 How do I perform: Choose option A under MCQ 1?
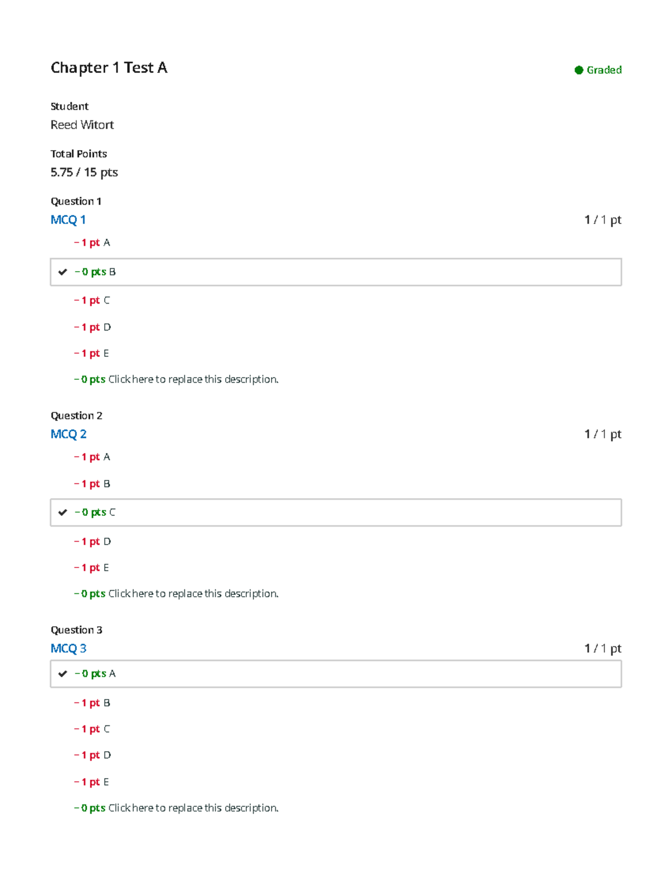[92, 243]
